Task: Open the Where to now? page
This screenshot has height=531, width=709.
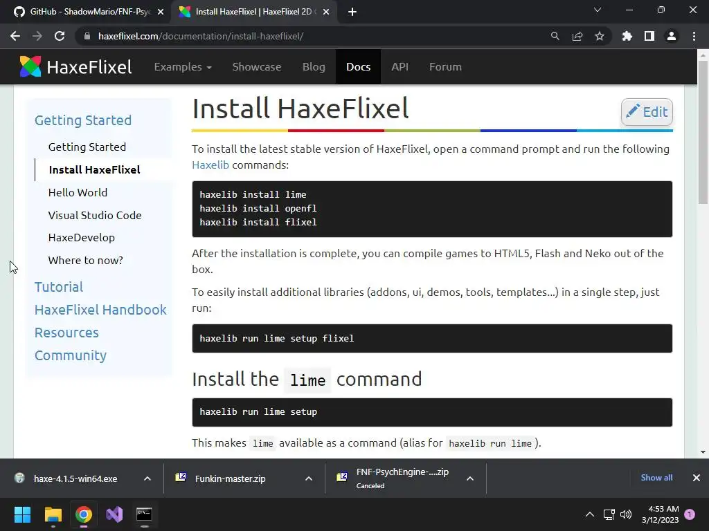Action: pyautogui.click(x=85, y=260)
